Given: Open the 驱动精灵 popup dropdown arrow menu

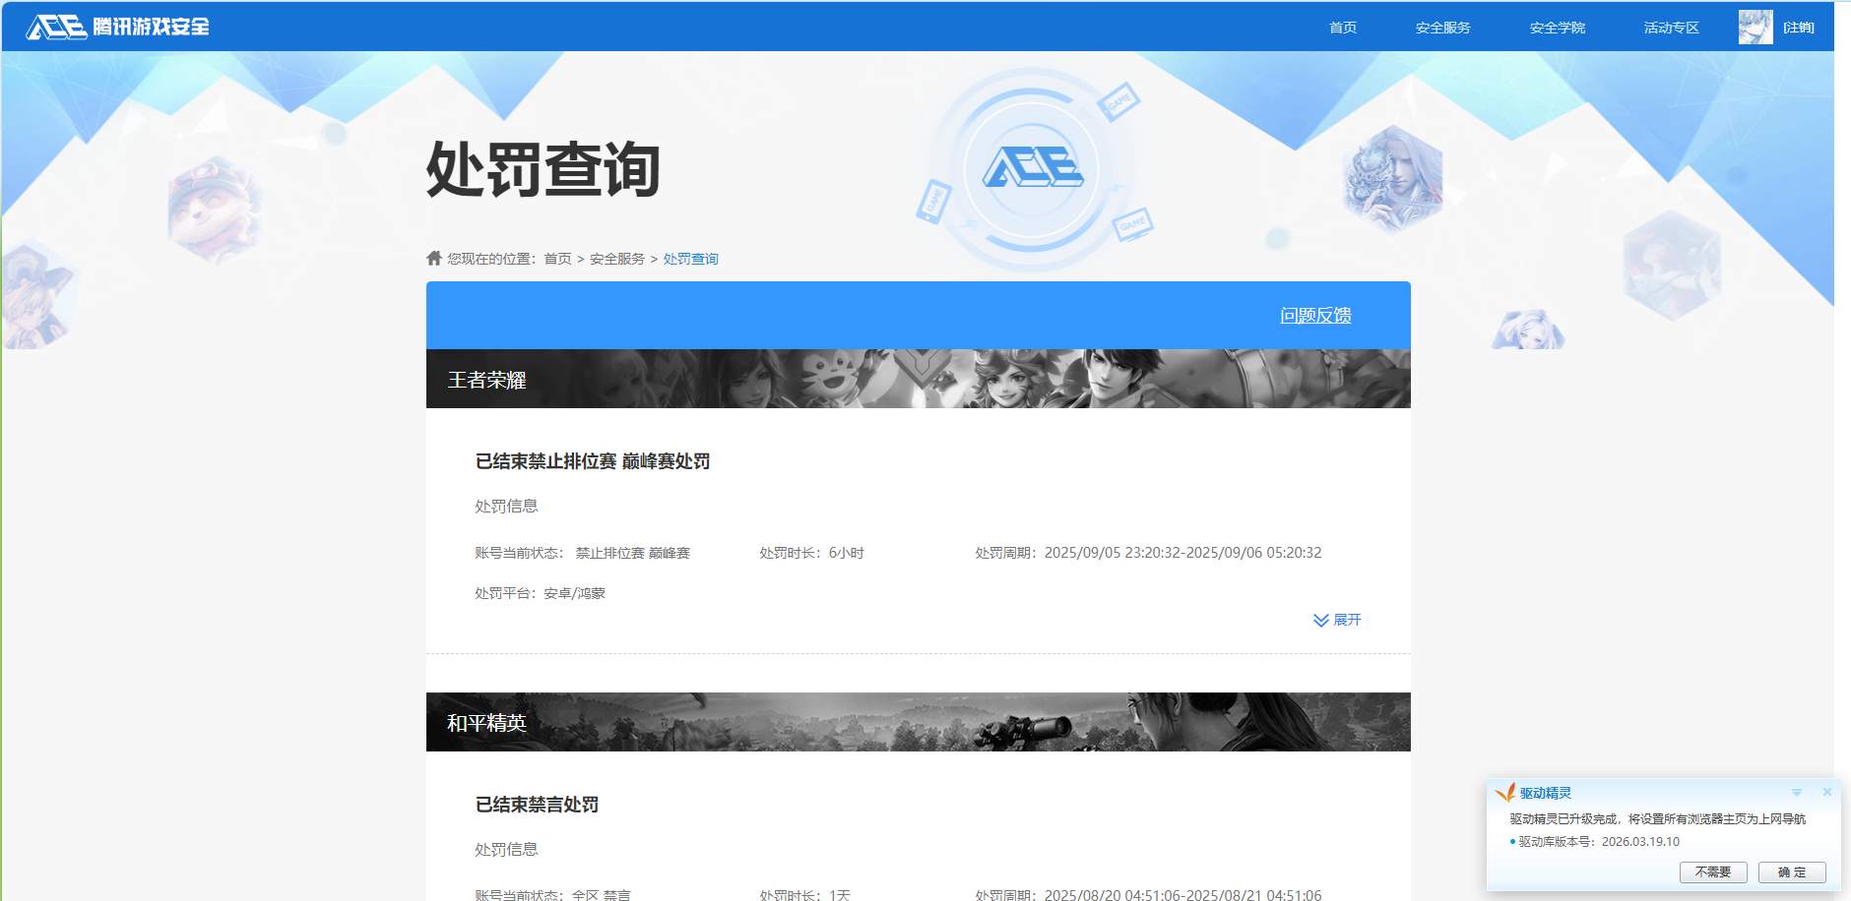Looking at the screenshot, I should click(1796, 793).
